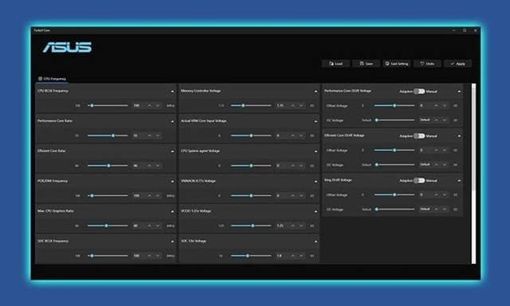Decrease Efficient Core Ratio with down arrow

(x=158, y=166)
